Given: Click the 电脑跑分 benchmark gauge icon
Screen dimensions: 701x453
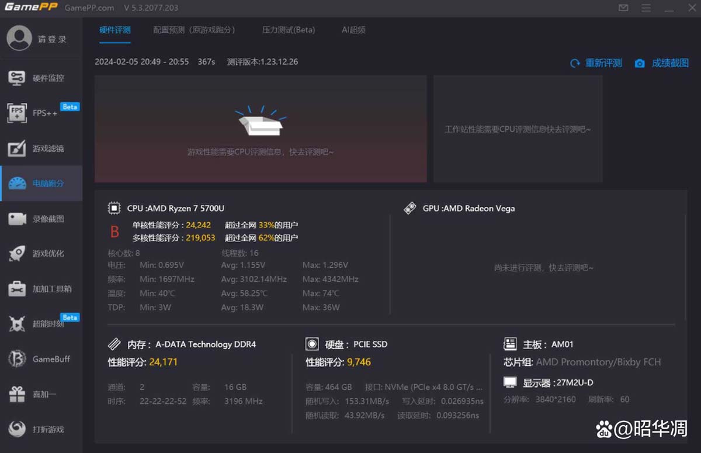Looking at the screenshot, I should pyautogui.click(x=17, y=184).
